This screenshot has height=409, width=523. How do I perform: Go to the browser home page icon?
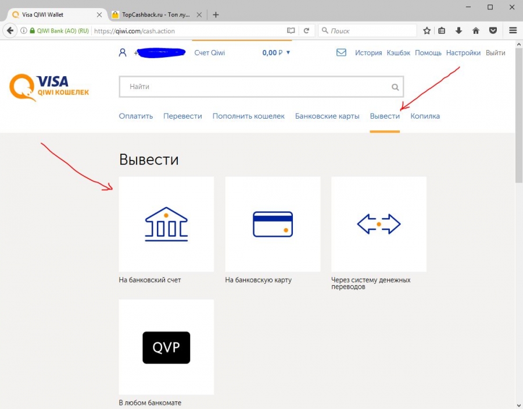click(475, 31)
